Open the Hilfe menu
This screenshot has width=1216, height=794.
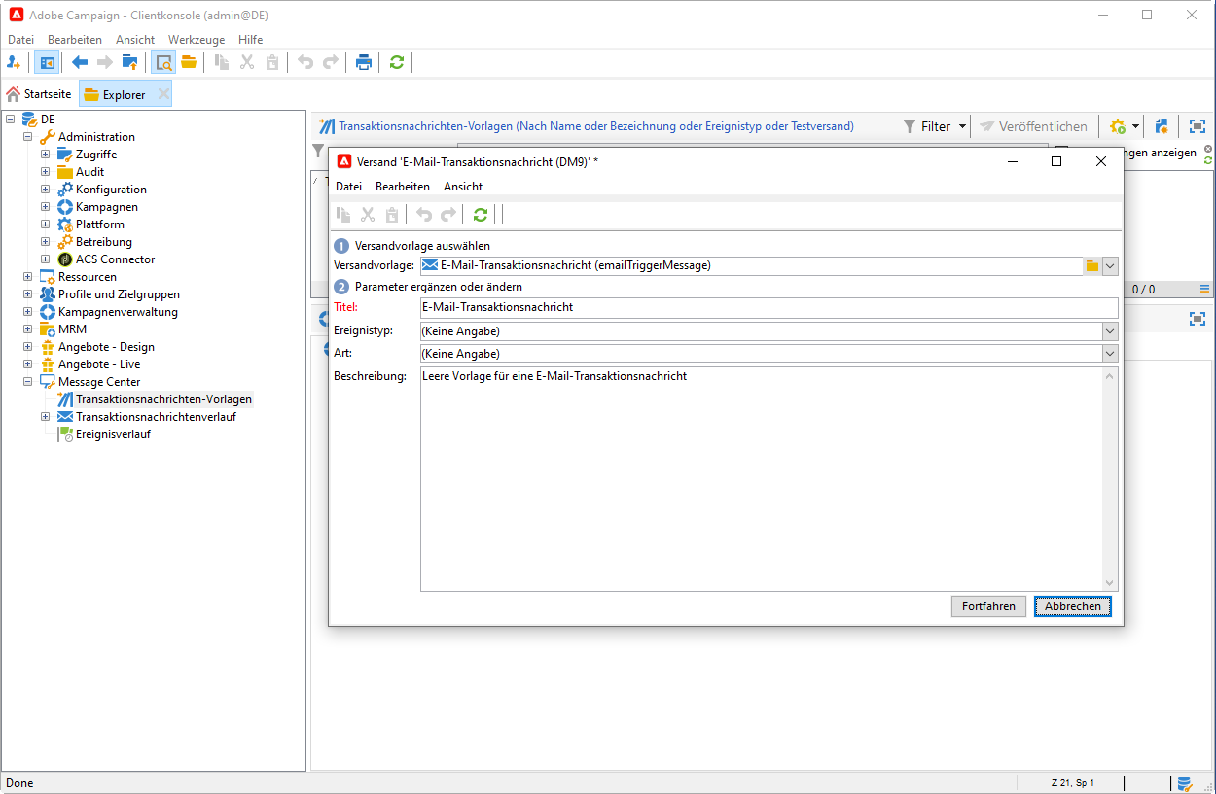250,40
